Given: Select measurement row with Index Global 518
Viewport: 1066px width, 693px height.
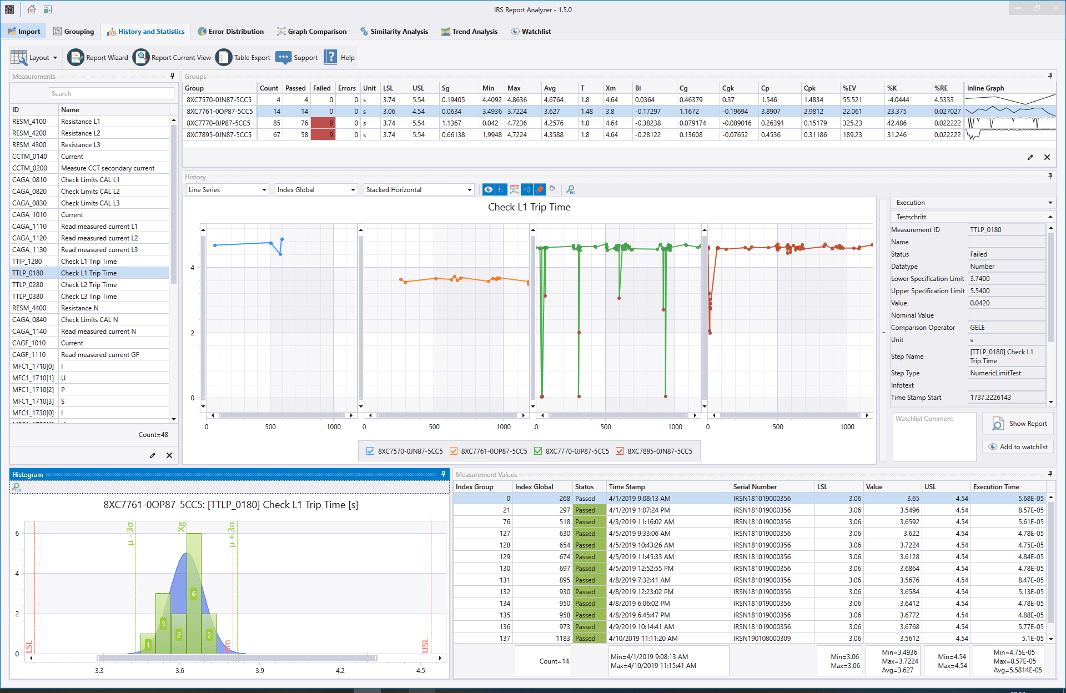Looking at the screenshot, I should [x=750, y=522].
